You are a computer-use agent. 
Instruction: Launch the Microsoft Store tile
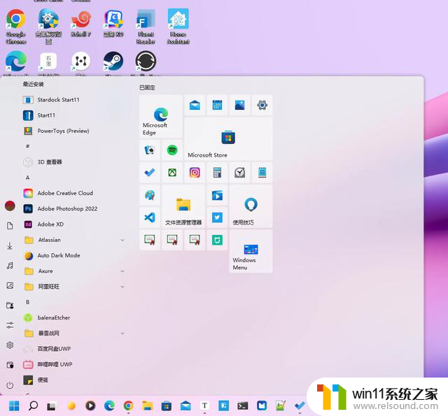coord(228,139)
